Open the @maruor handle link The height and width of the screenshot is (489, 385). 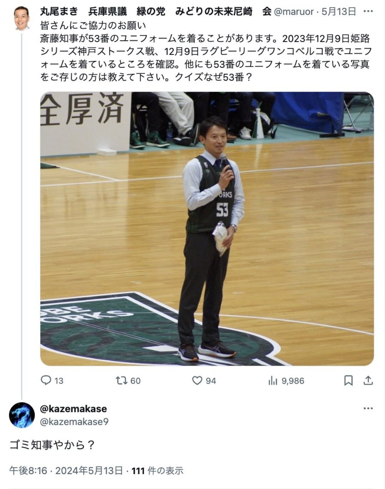(x=293, y=12)
